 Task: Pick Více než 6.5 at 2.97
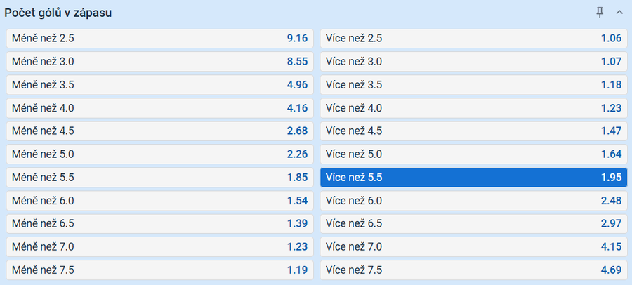coord(473,224)
